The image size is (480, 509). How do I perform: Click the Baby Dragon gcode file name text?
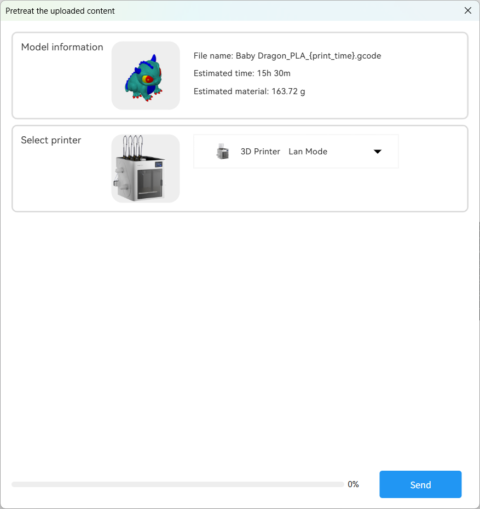point(287,56)
